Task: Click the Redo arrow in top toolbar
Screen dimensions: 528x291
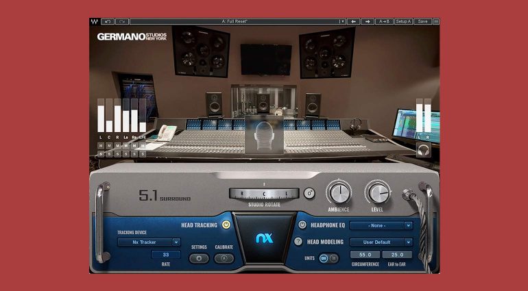Action: click(x=122, y=21)
